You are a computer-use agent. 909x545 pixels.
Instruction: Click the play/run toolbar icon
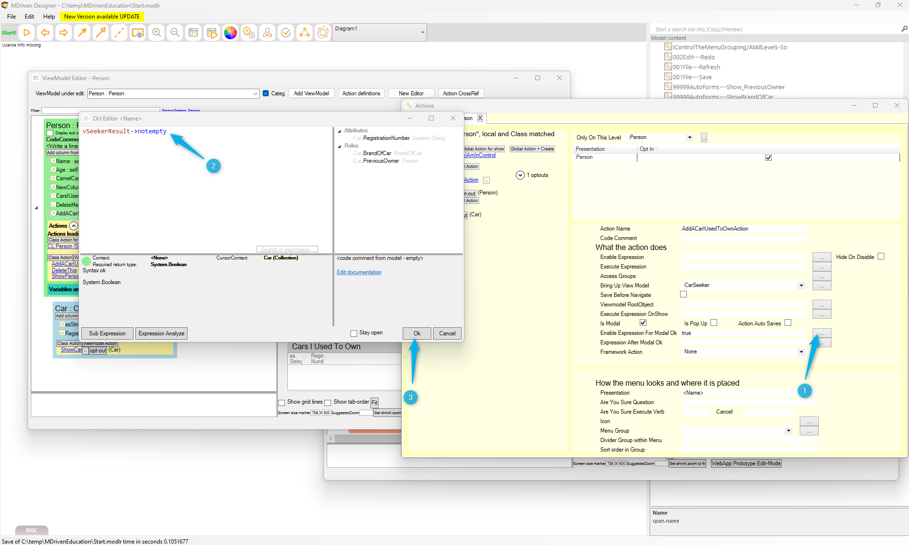tap(27, 33)
